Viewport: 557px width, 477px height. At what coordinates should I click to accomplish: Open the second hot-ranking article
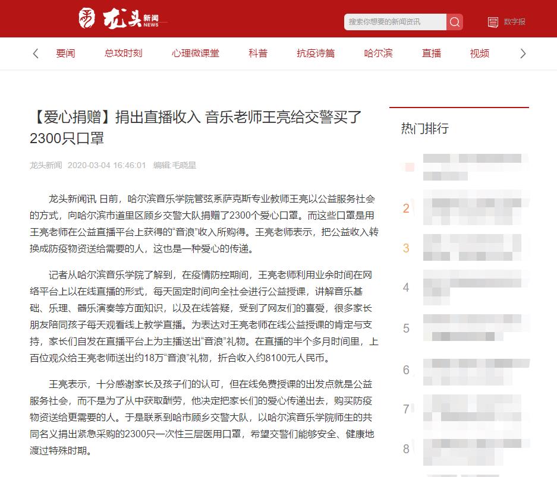click(x=476, y=208)
